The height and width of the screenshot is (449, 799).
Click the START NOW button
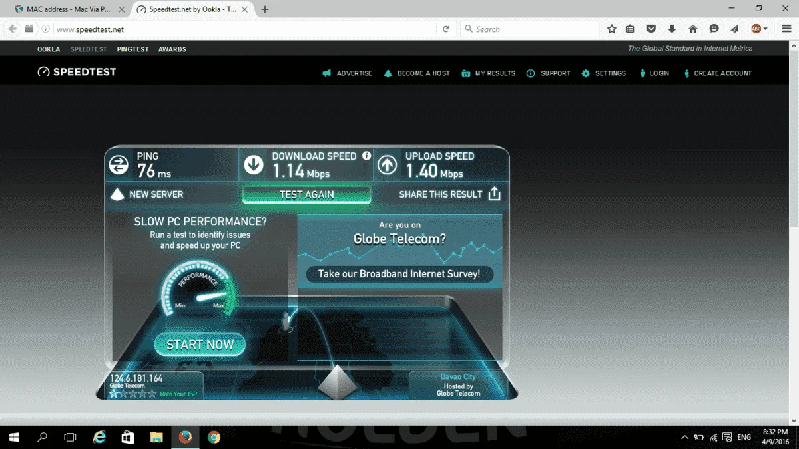click(200, 345)
